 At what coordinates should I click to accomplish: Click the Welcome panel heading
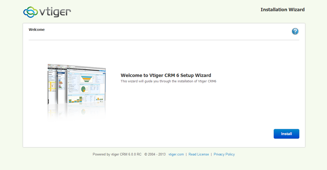(37, 30)
